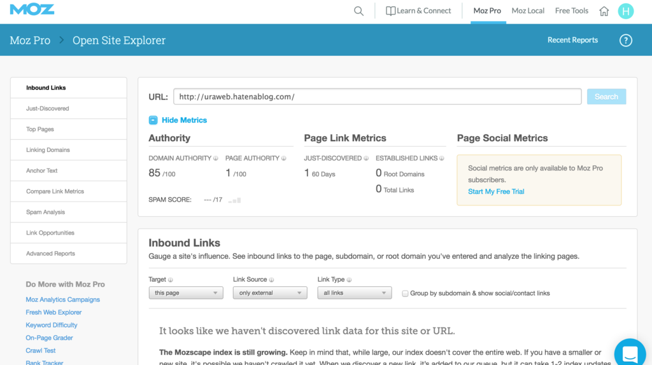This screenshot has width=652, height=365.
Task: Go to the home icon
Action: coord(604,11)
